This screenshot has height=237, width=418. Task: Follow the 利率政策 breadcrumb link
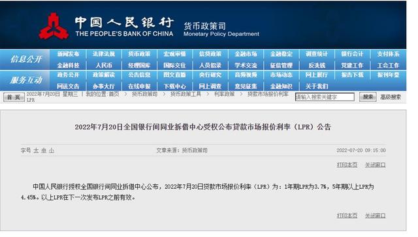pyautogui.click(x=224, y=94)
